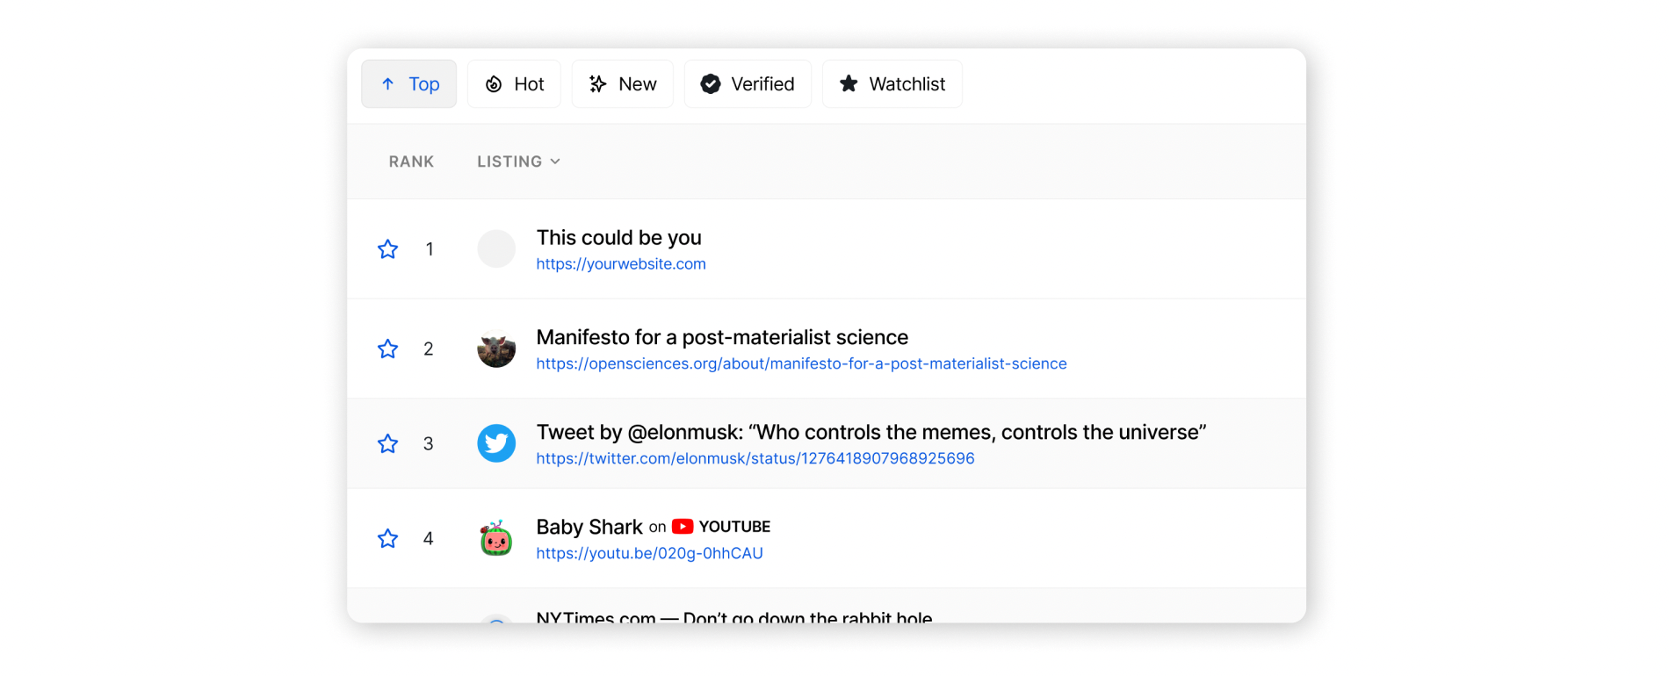Open the Baby Shark title

(x=589, y=528)
